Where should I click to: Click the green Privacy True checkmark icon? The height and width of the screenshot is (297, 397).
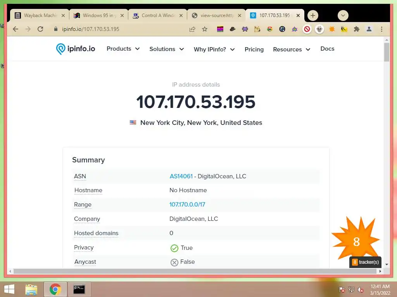pos(174,248)
